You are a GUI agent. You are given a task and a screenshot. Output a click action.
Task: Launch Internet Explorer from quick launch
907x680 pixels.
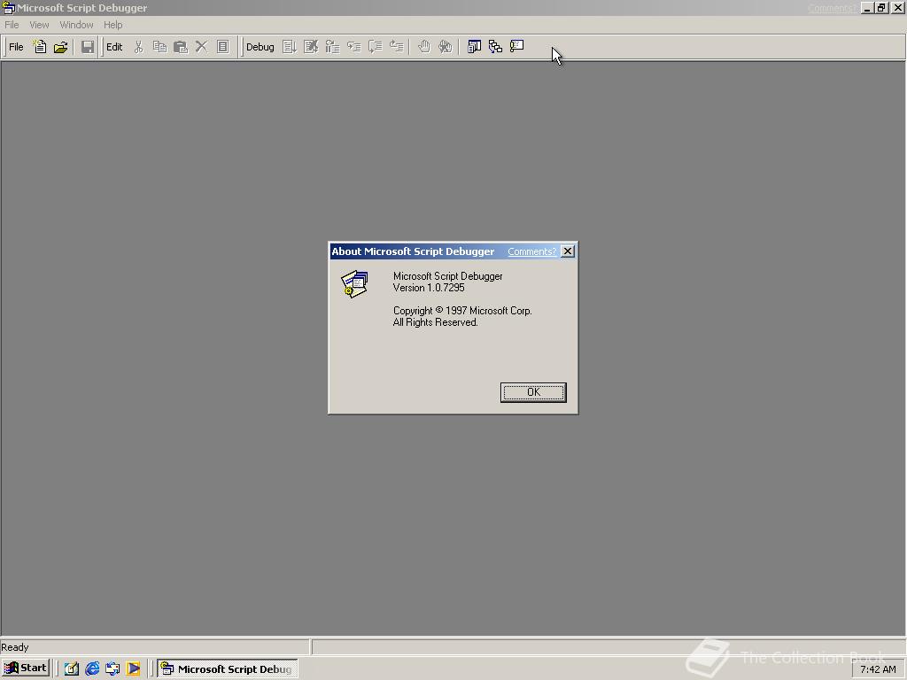92,669
